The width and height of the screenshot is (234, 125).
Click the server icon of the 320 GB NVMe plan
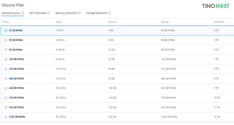click(x=6, y=69)
